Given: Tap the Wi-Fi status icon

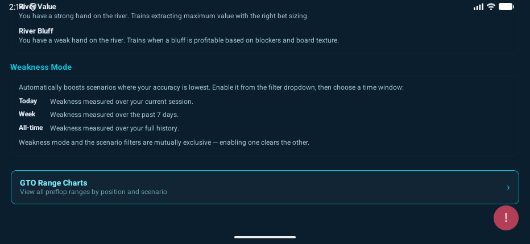Looking at the screenshot, I should [491, 7].
